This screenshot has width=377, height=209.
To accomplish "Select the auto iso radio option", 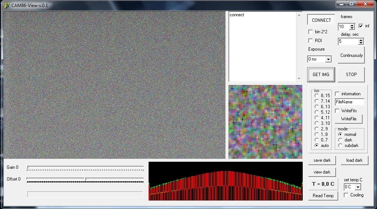I will click(316, 145).
